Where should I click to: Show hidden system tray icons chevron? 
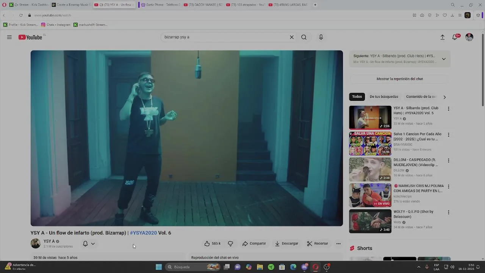coord(419,267)
